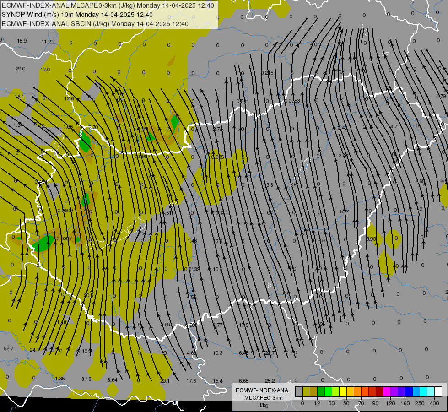Viewport: 448px width, 412px height.
Task: Click the legend tick label 400
Action: [434, 403]
